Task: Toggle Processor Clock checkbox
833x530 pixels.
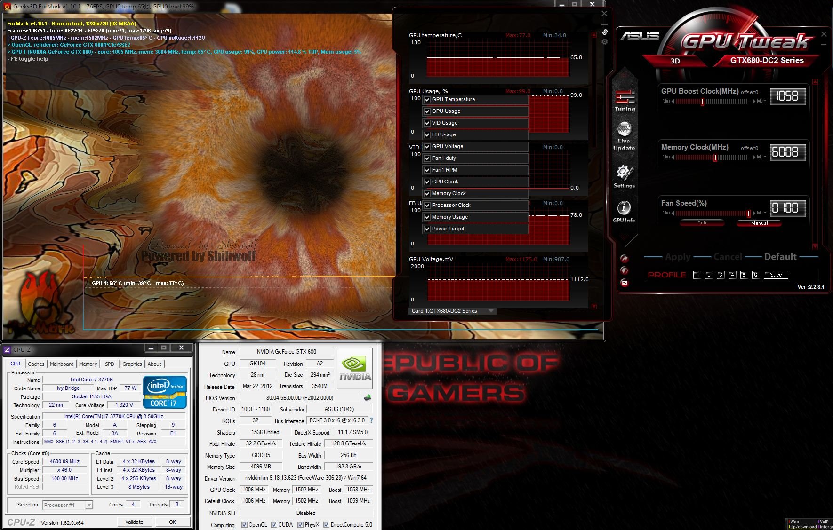Action: pyautogui.click(x=427, y=206)
